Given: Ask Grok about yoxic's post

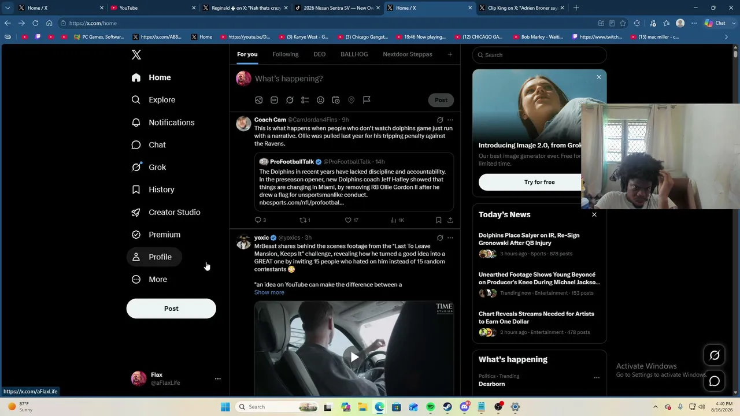Looking at the screenshot, I should pyautogui.click(x=440, y=238).
